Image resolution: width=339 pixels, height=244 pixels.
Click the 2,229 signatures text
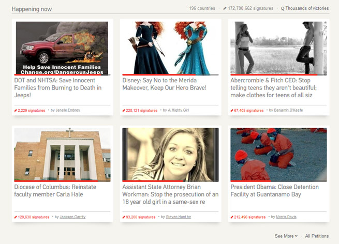(x=32, y=110)
